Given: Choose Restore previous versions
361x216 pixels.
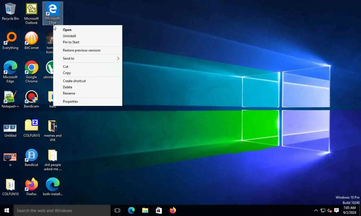Looking at the screenshot, I should pyautogui.click(x=88, y=50).
